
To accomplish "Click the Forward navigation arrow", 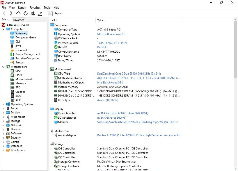I will [x=11, y=13].
